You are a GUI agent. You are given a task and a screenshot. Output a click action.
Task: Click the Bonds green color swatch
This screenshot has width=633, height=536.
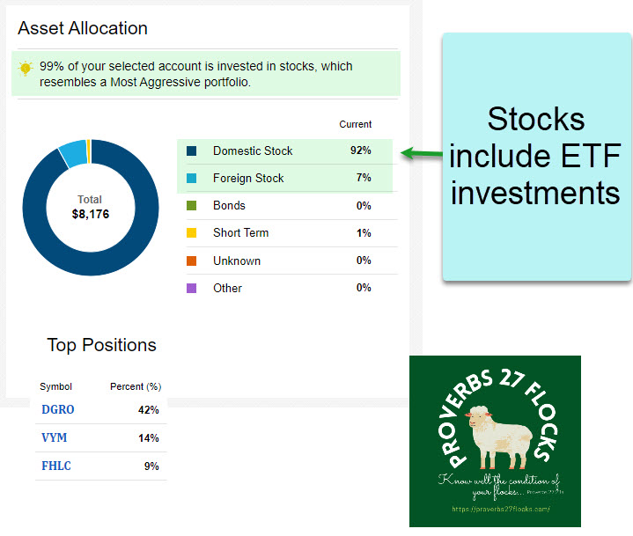(192, 206)
